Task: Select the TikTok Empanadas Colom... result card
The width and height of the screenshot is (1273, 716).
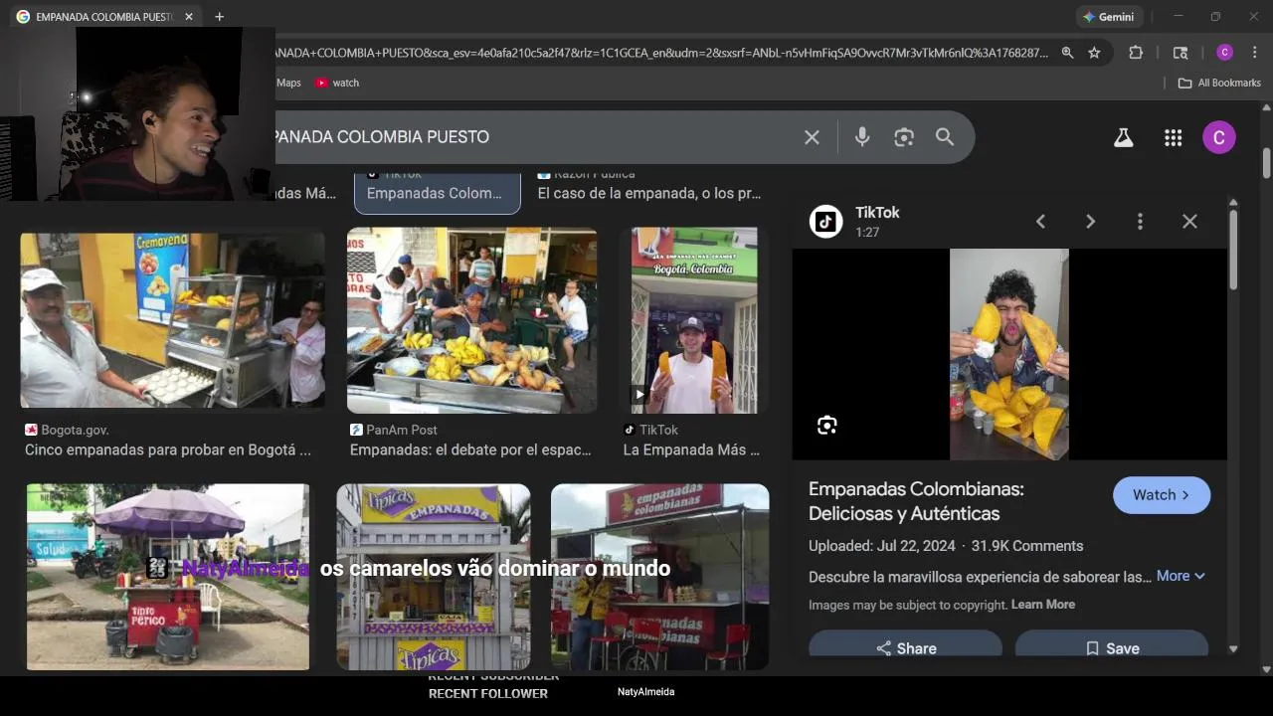Action: (438, 193)
